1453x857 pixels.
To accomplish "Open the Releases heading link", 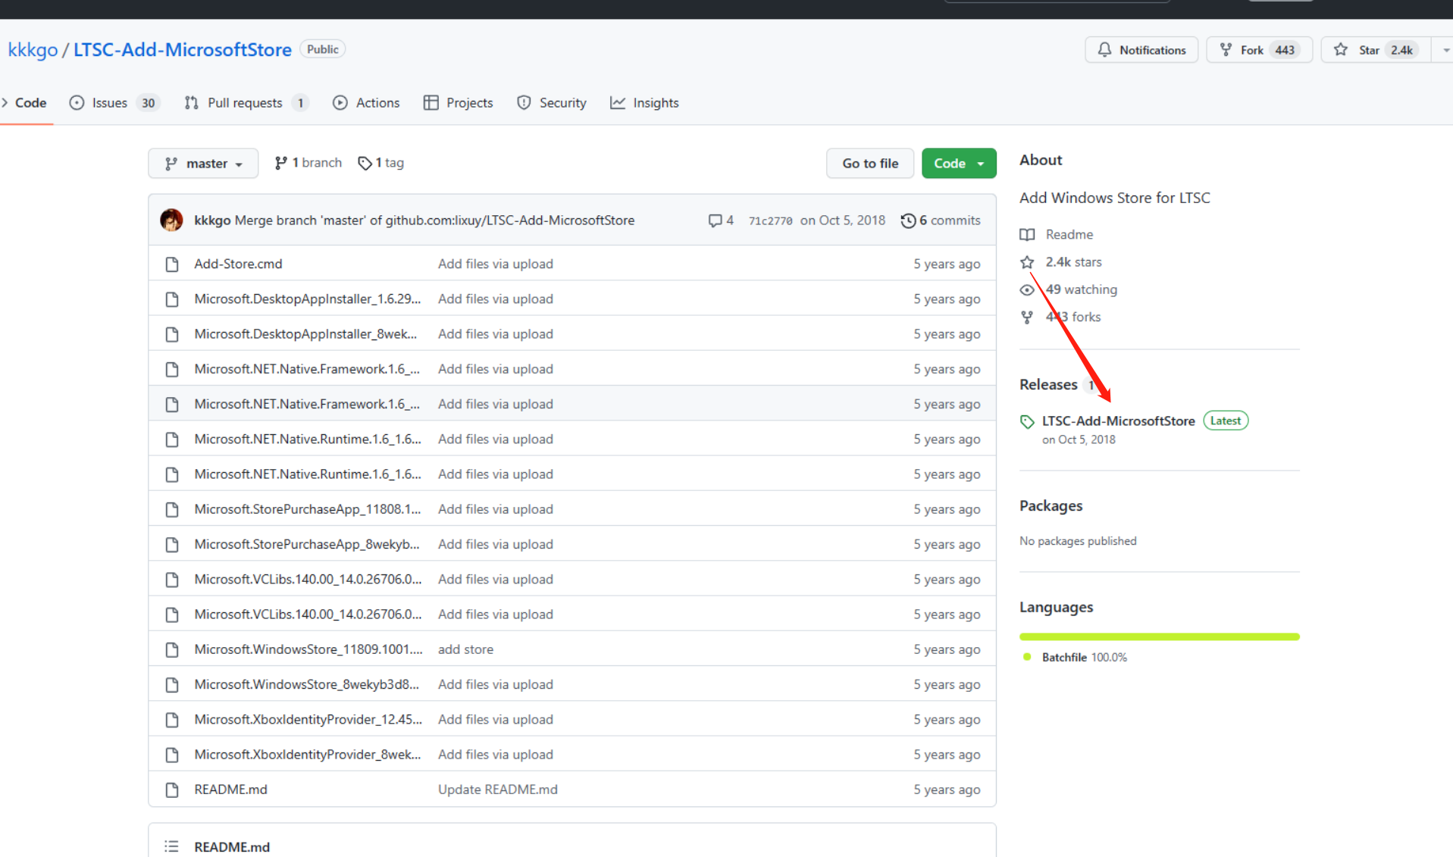I will coord(1048,385).
